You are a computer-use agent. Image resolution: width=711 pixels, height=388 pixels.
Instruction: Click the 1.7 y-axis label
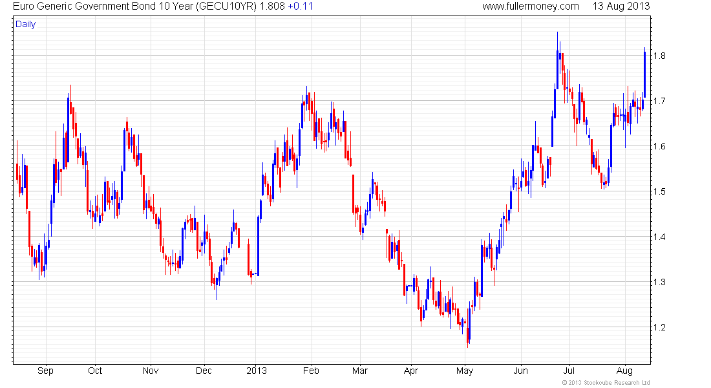point(659,101)
